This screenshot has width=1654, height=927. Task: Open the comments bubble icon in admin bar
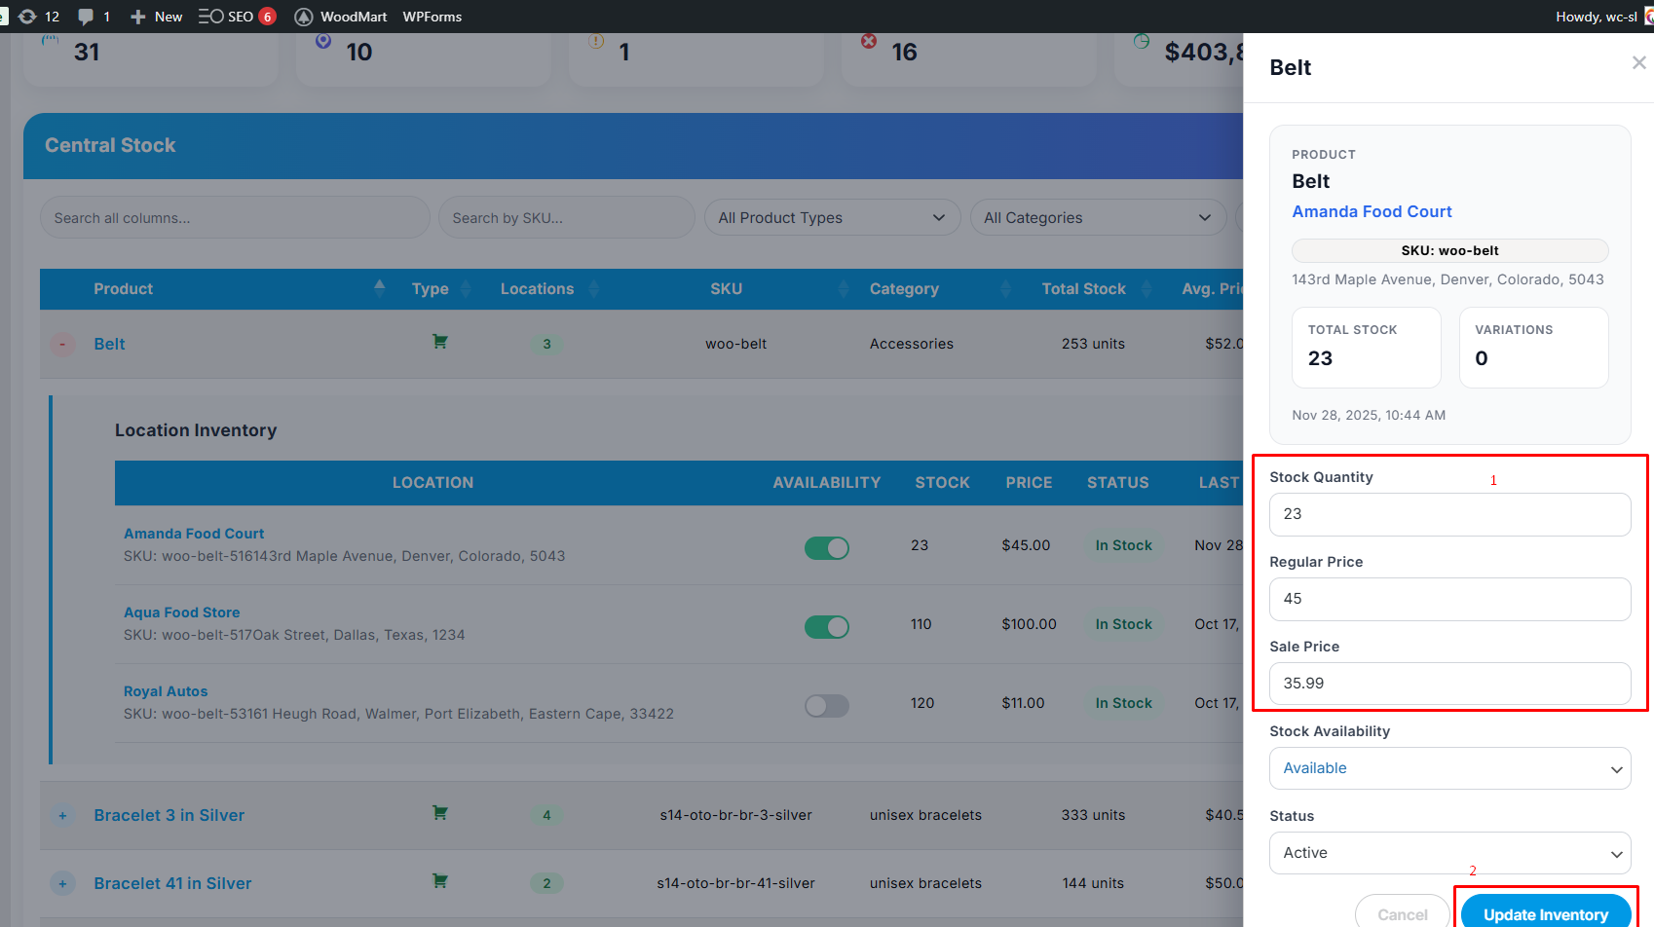94,17
